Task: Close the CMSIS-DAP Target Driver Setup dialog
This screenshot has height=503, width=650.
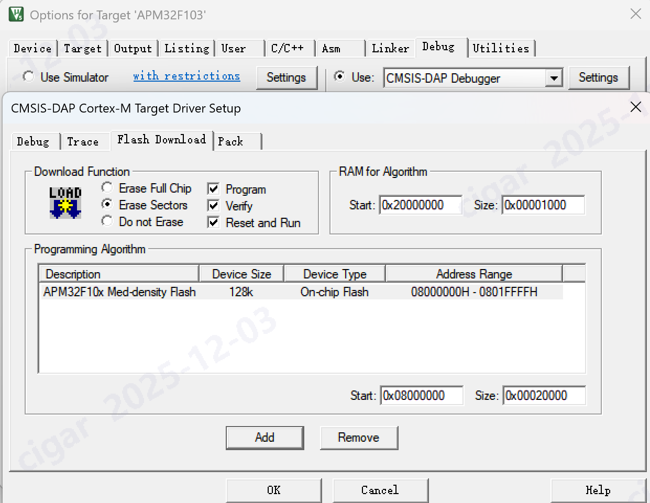Action: click(x=635, y=107)
